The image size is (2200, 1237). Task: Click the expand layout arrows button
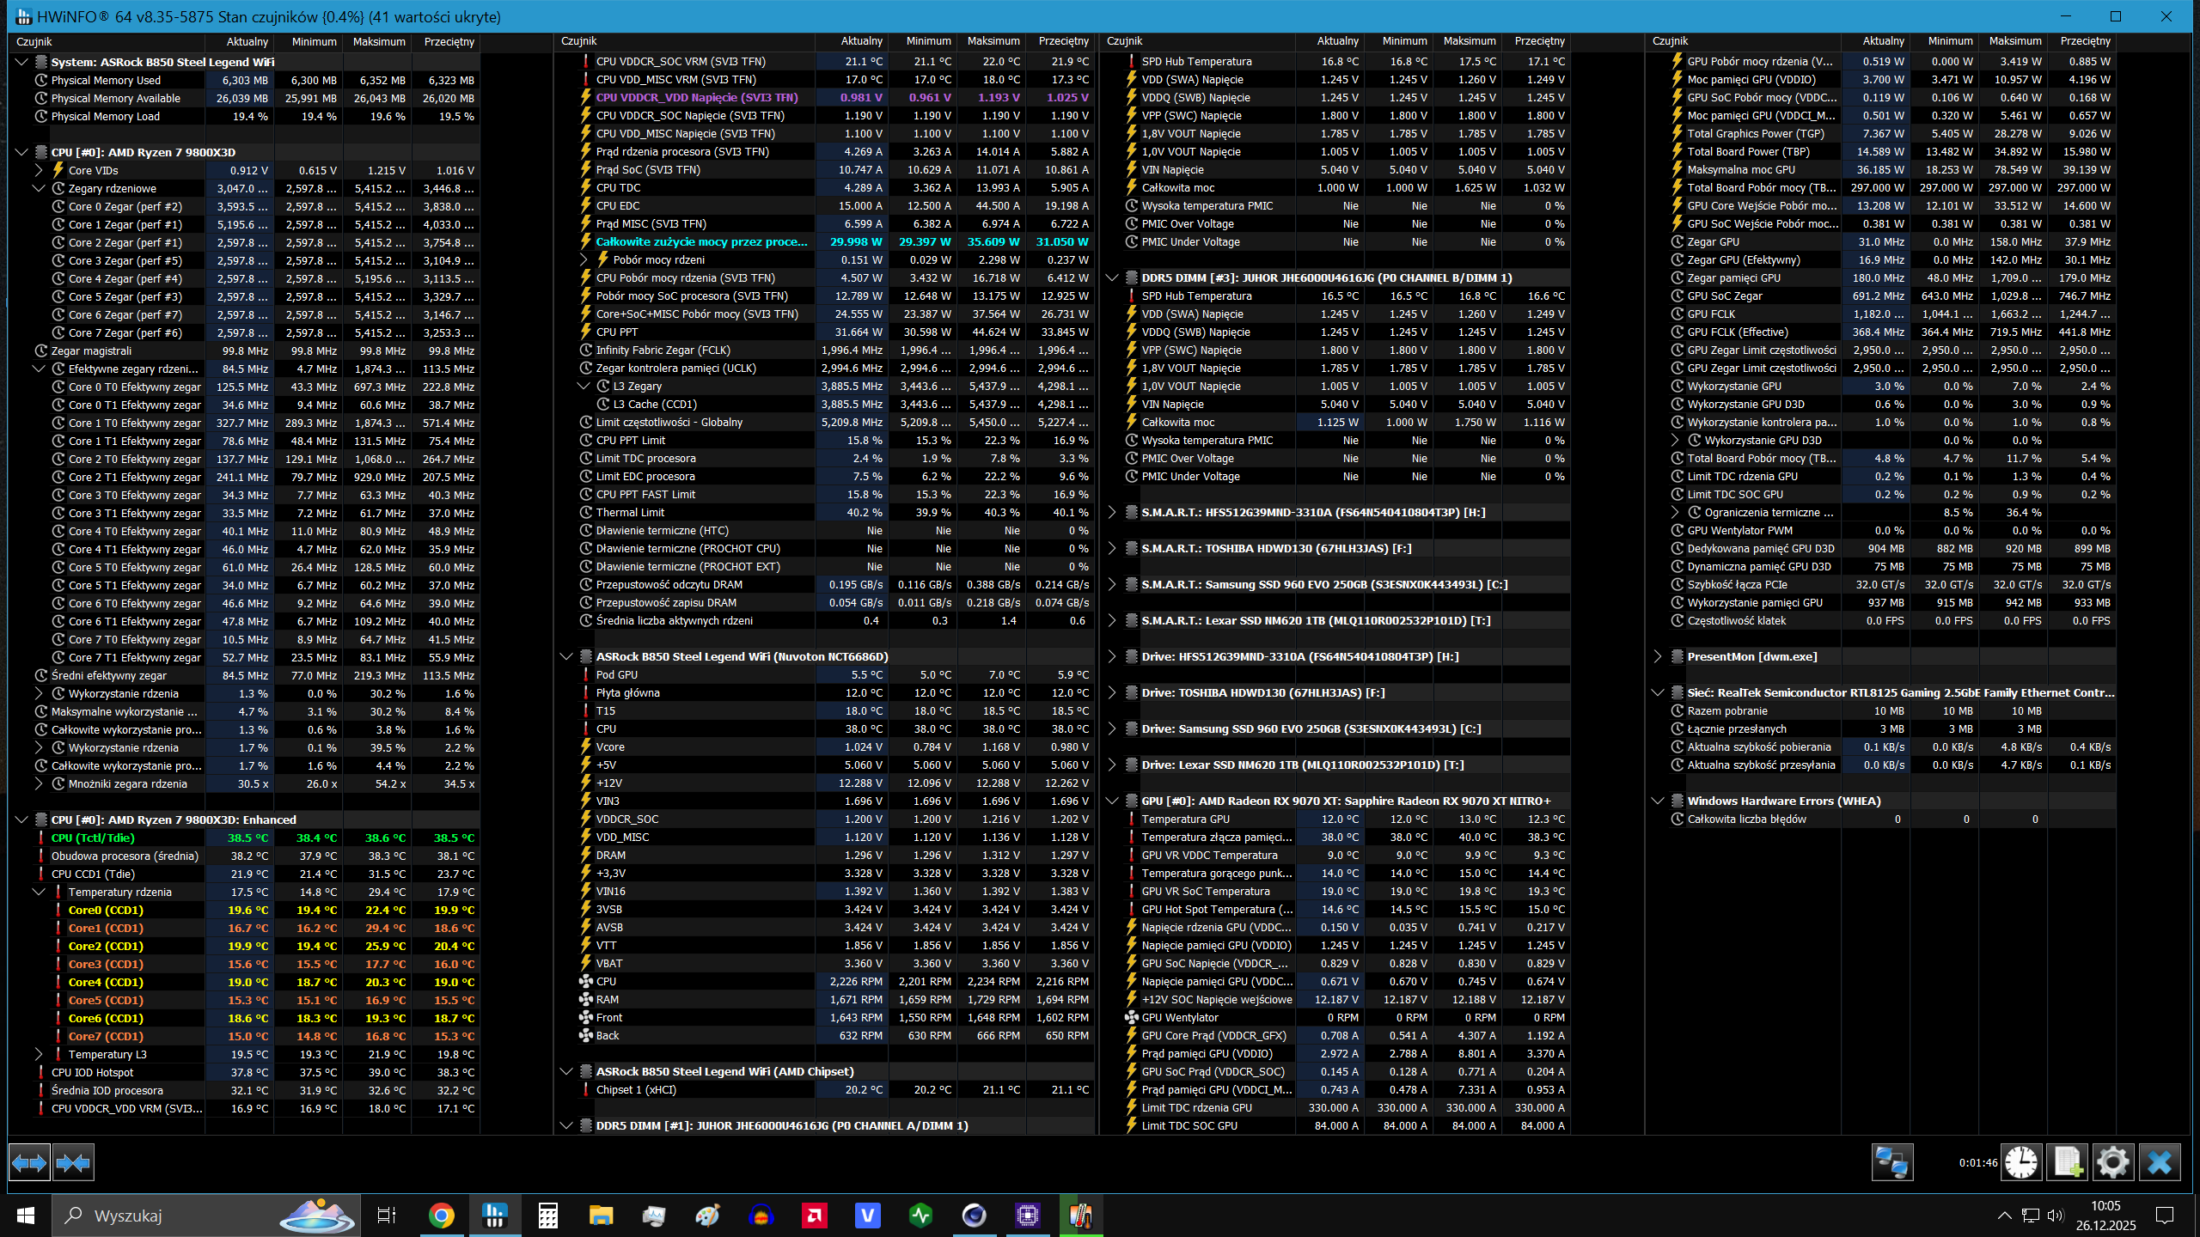[29, 1163]
